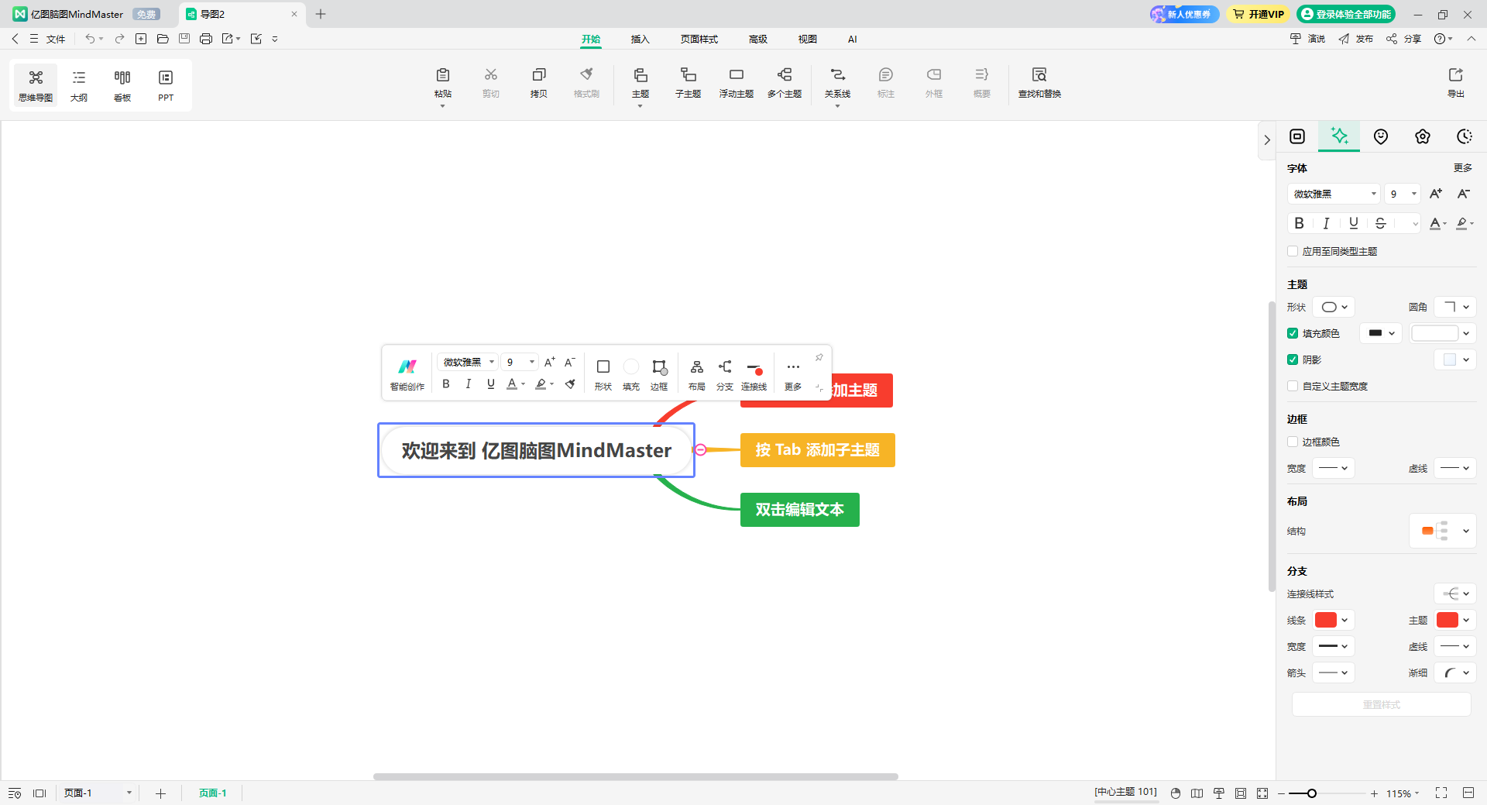
Task: Open Smart Create (智能创作) in floating toolbar
Action: click(407, 373)
